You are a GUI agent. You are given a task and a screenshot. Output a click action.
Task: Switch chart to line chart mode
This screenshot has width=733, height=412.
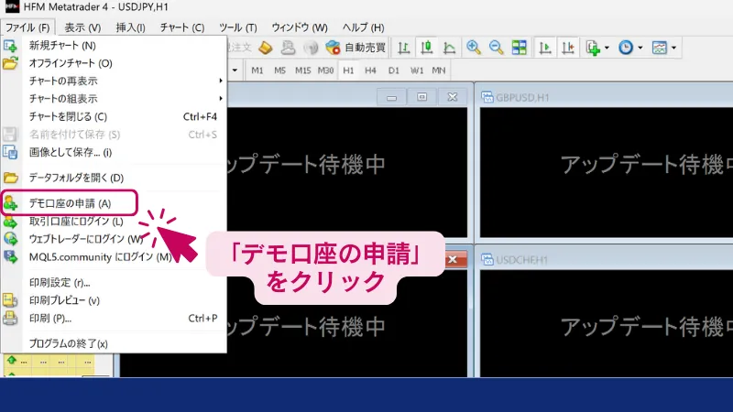coord(449,48)
